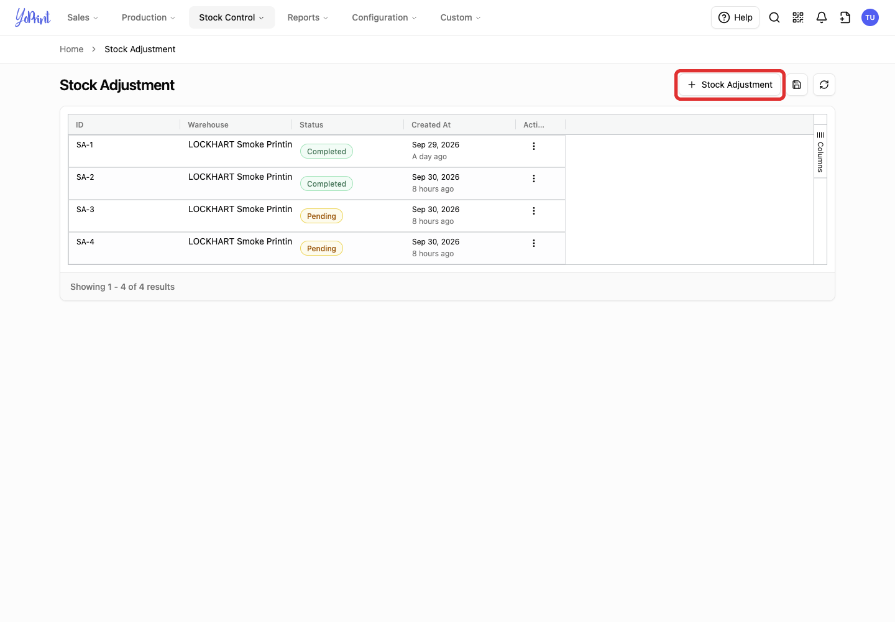Open actions menu for SA-3
The height and width of the screenshot is (622, 895).
click(x=534, y=211)
